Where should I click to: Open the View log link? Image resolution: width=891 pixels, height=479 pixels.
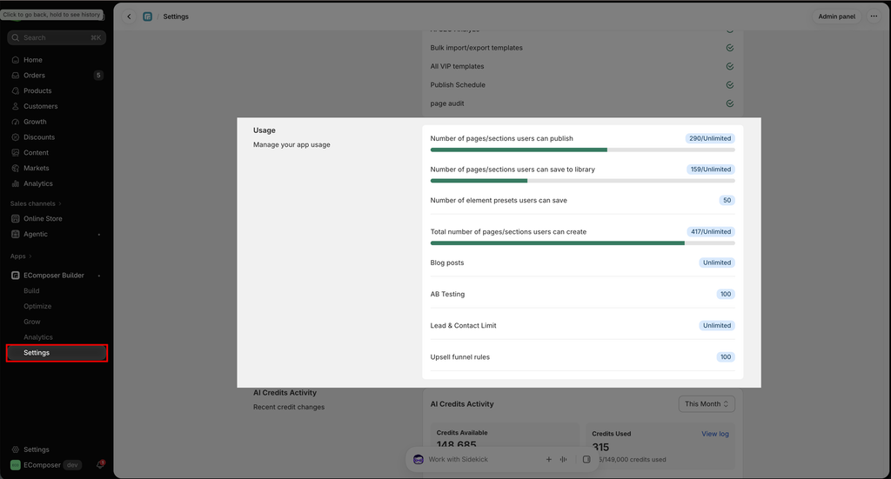click(x=715, y=434)
